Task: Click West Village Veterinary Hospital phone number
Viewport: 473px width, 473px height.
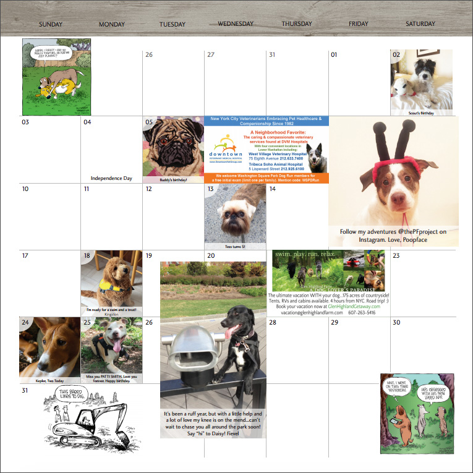Action: coord(291,158)
